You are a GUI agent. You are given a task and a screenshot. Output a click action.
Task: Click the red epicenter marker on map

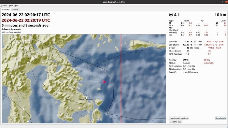pyautogui.click(x=104, y=82)
